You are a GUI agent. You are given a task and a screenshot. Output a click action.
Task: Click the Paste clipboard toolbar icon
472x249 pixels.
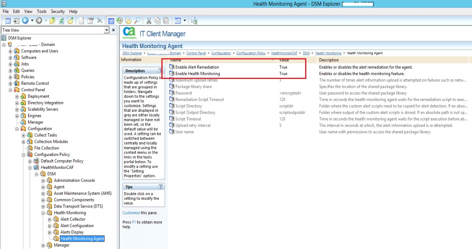click(166, 20)
